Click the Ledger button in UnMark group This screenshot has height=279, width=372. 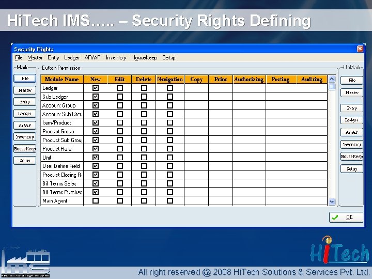tap(352, 120)
